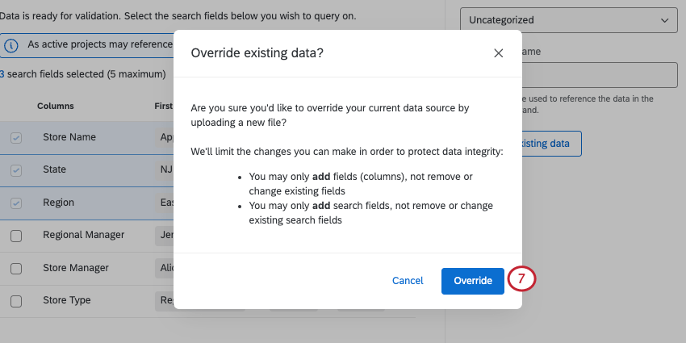This screenshot has width=686, height=343.
Task: Click the existing data button
Action: point(550,144)
